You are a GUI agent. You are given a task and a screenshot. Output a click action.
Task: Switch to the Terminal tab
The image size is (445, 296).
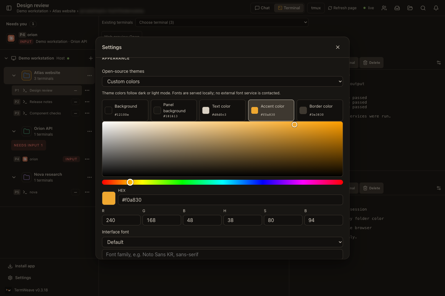(289, 8)
